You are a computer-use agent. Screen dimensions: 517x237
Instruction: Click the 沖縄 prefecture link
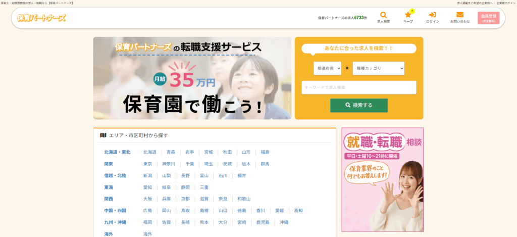pyautogui.click(x=284, y=222)
